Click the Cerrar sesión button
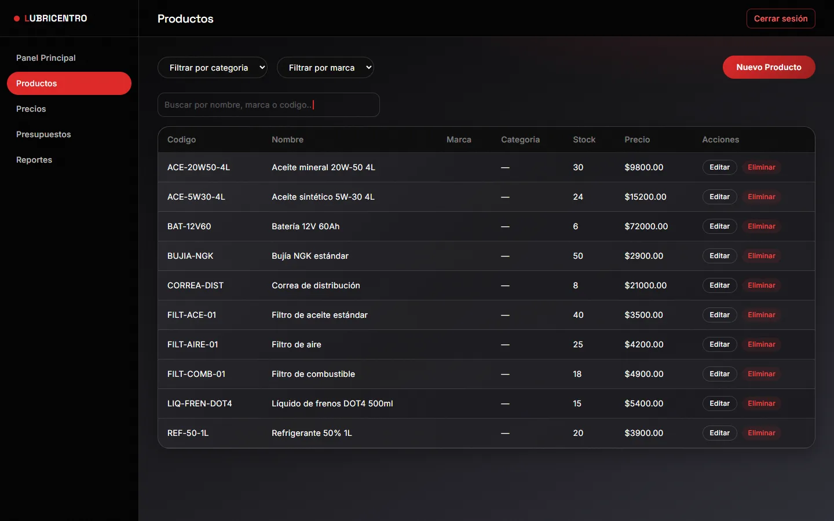This screenshot has height=521, width=834. tap(781, 19)
